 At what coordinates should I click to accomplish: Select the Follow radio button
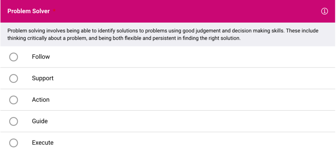(13, 57)
